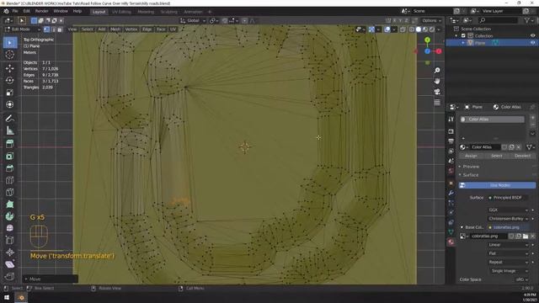Toggle visibility of Plane object
Viewport: 539px width, 303px height.
click(532, 43)
